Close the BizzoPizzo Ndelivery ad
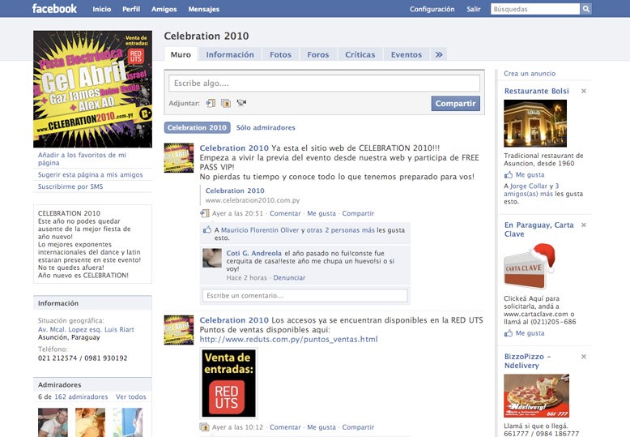Screen dimensions: 630x437 coord(584,357)
